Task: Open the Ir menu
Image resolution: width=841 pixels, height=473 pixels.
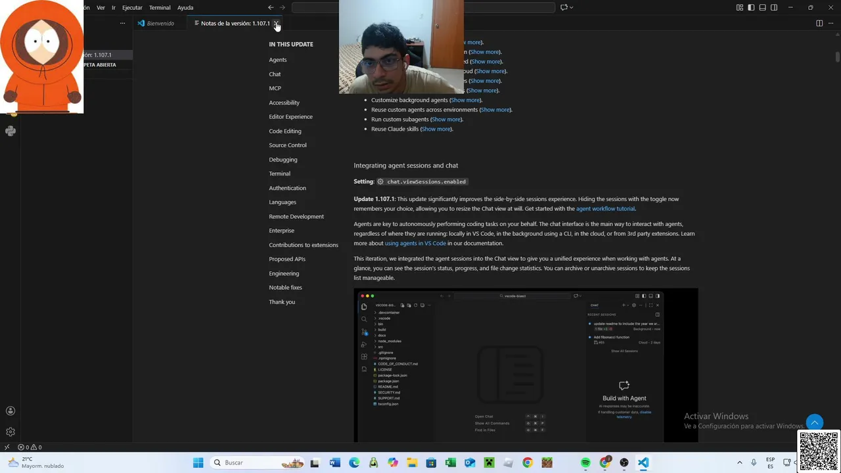Action: pos(114,8)
